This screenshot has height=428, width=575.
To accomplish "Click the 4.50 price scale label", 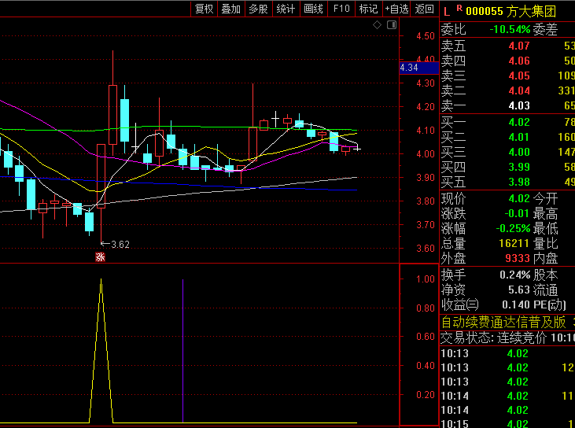I will (426, 36).
